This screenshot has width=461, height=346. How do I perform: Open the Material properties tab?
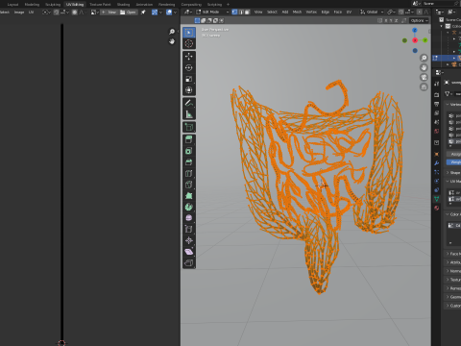(x=437, y=208)
